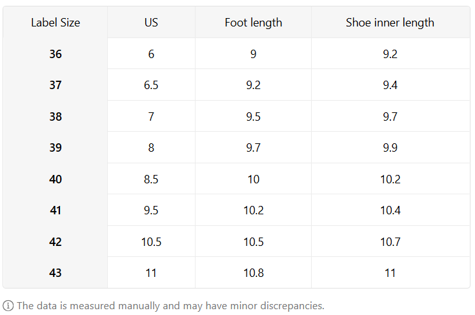This screenshot has height=315, width=475.
Task: Click the US column header
Action: [151, 23]
